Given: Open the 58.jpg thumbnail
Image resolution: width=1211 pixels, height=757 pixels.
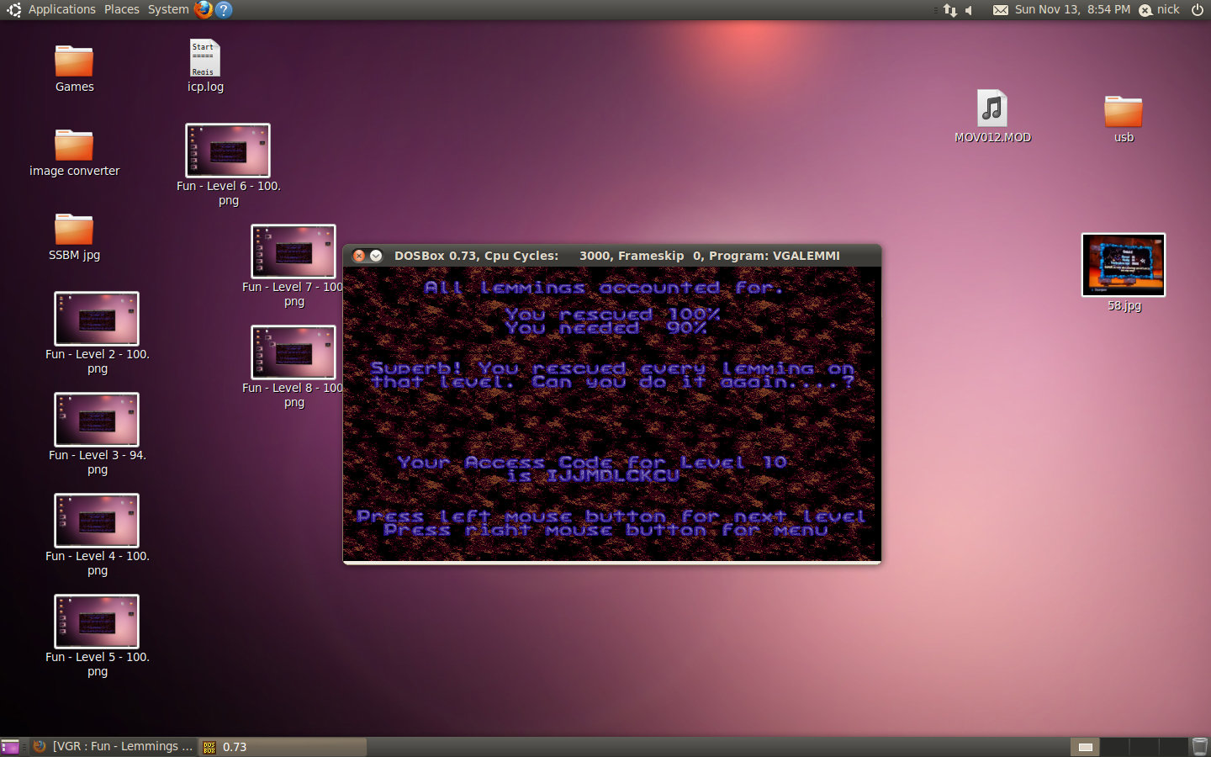Looking at the screenshot, I should 1123,265.
